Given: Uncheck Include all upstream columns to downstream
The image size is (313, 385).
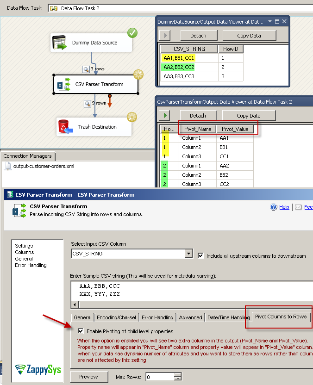Looking at the screenshot, I should point(201,255).
